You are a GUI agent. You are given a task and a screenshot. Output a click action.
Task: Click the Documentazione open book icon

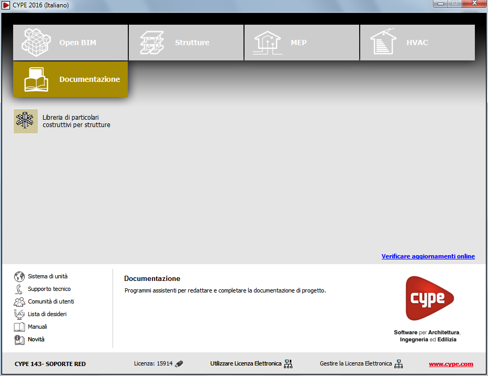36,79
